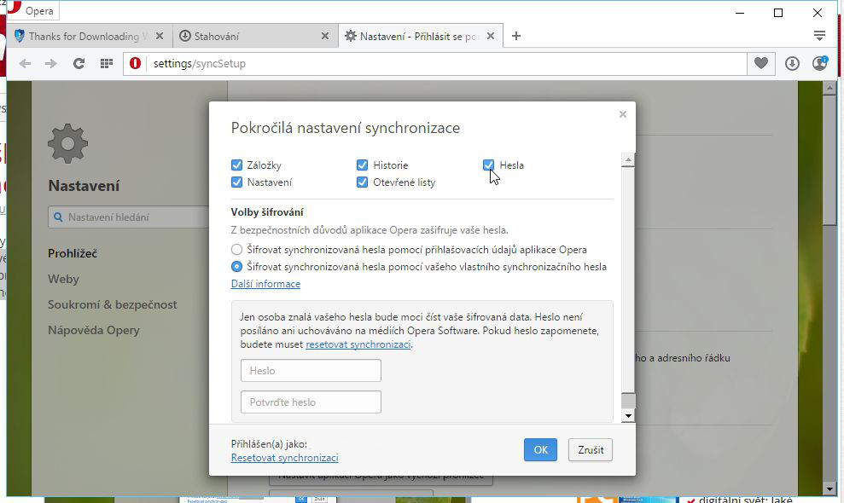Open Soukromí & bezpečnost section

pos(113,304)
